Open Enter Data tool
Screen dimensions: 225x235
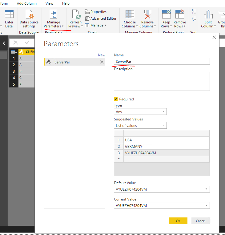coord(9,18)
